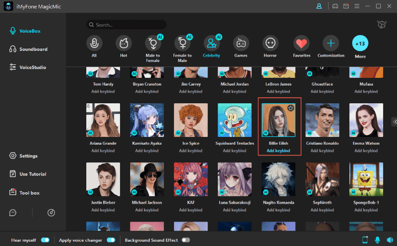Open Settings in the sidebar

23,156
